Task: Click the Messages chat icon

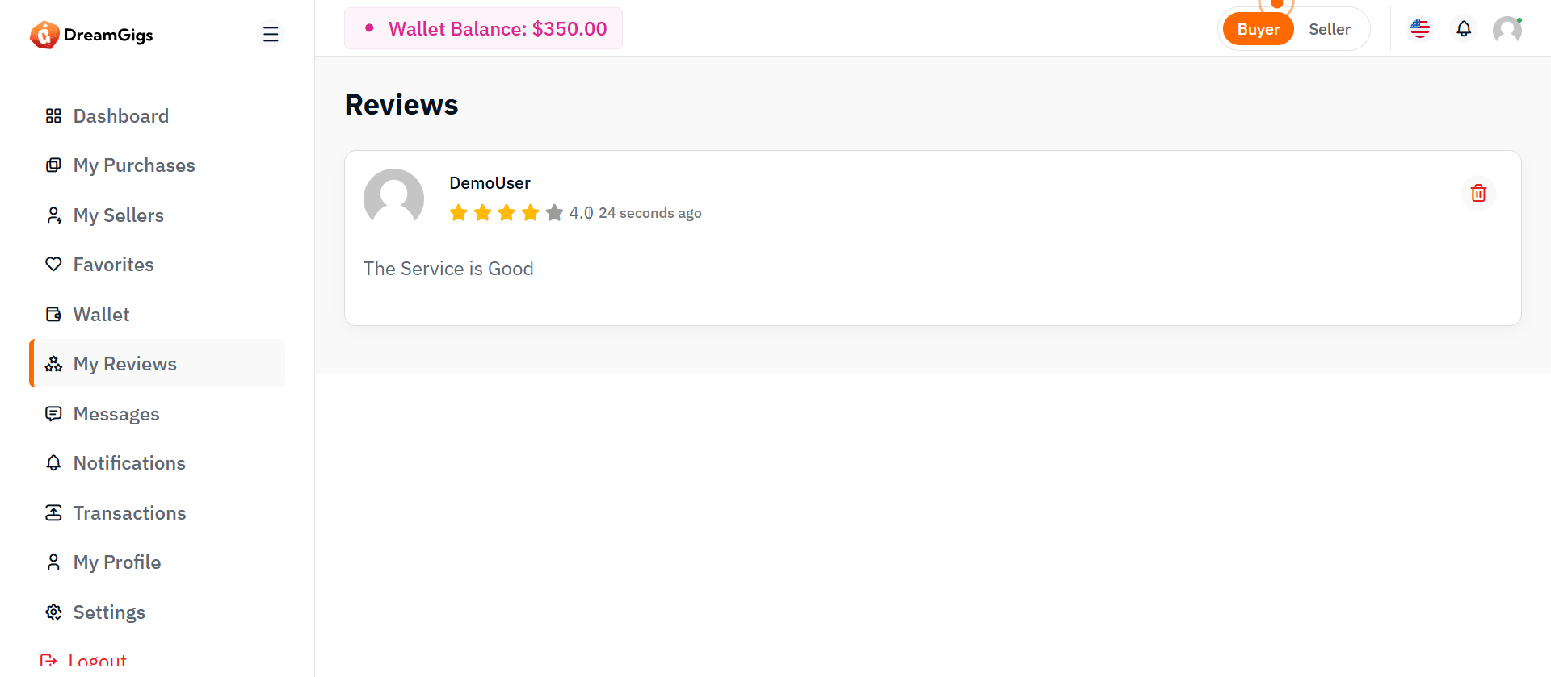Action: [53, 414]
